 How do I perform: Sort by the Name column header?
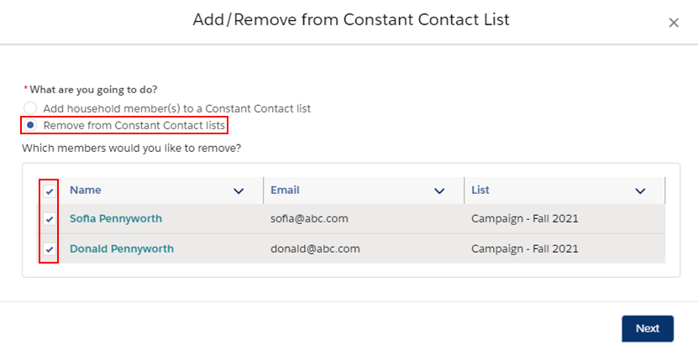click(x=86, y=190)
